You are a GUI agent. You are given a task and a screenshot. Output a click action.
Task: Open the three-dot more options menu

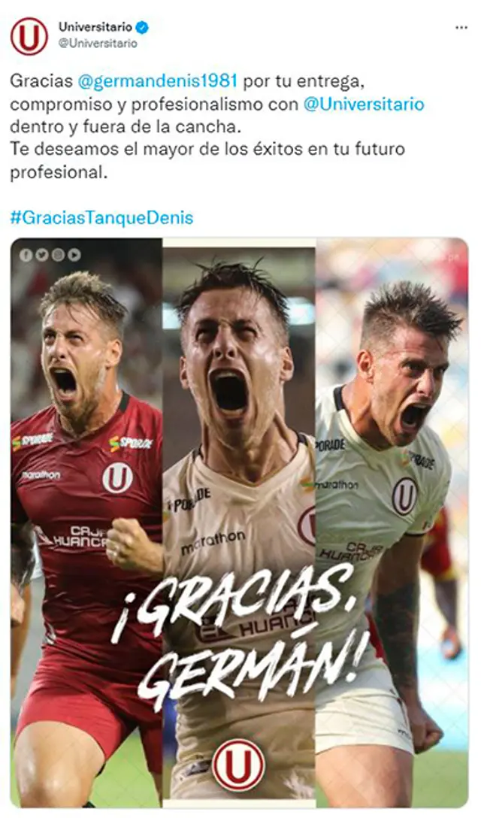point(461,28)
